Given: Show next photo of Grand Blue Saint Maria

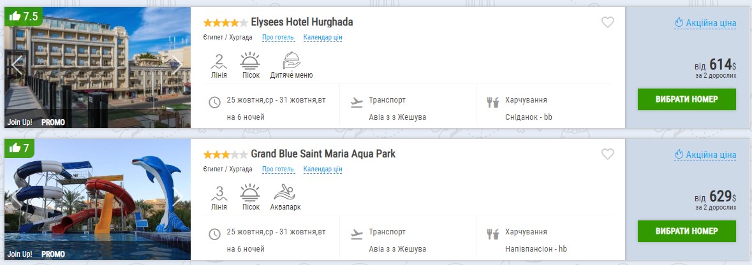Looking at the screenshot, I should [x=177, y=197].
